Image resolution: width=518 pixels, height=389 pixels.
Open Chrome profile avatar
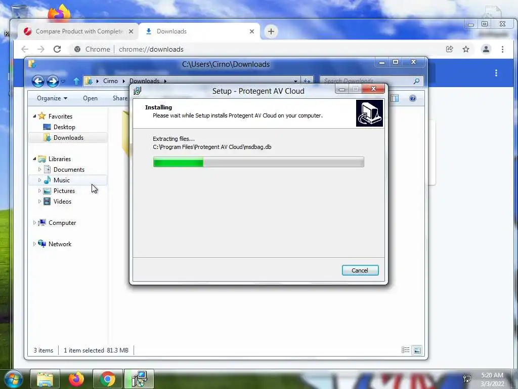tap(486, 49)
